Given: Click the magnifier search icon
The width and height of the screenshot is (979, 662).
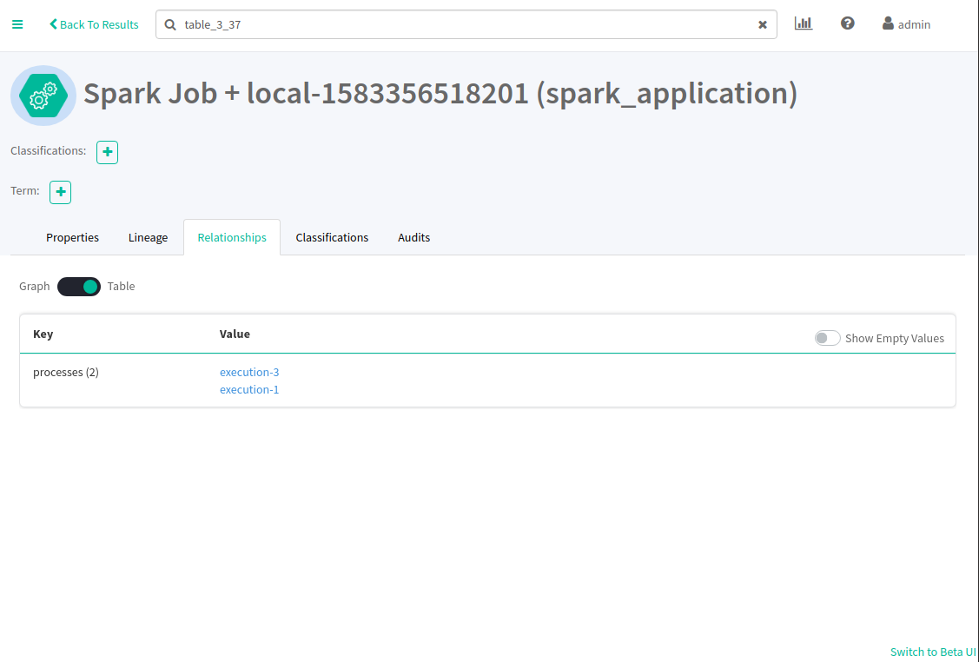Looking at the screenshot, I should click(x=170, y=24).
